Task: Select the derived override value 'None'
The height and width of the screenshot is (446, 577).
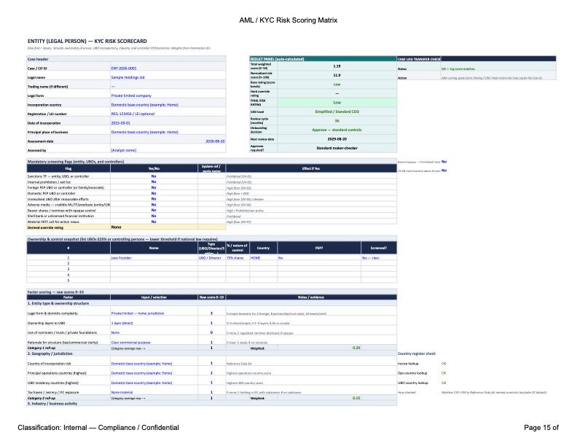Action: point(117,227)
